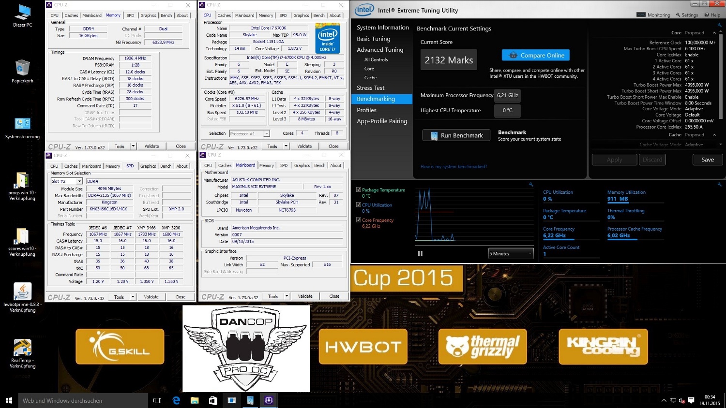726x408 pixels.
Task: Click Close button in Mainboard CPU-Z window
Action: tap(334, 296)
